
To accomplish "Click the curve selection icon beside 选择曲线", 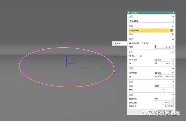I will [x=172, y=30].
